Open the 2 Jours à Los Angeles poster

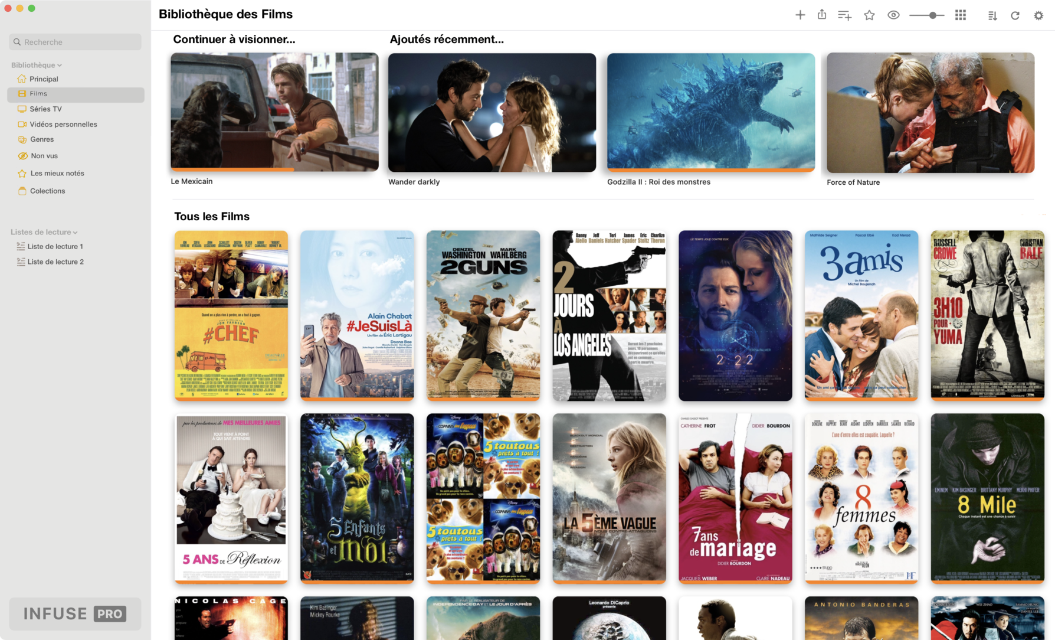[x=610, y=316]
